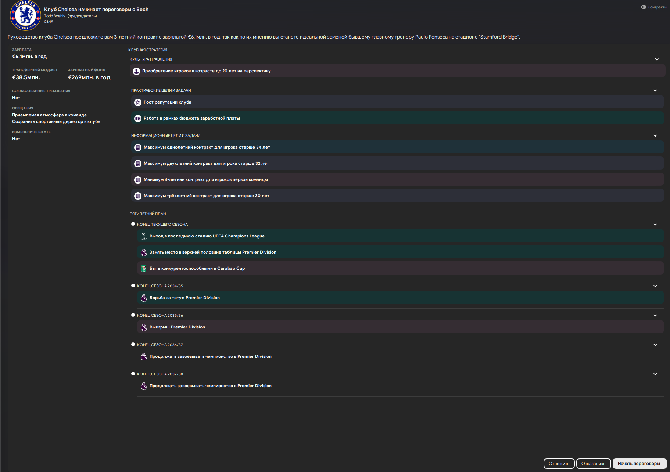Collapse the Конец сезона 2037/38 section
This screenshot has width=670, height=472.
coord(655,374)
